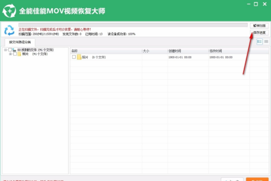Click the 保存进度 save progress button

coord(259,32)
